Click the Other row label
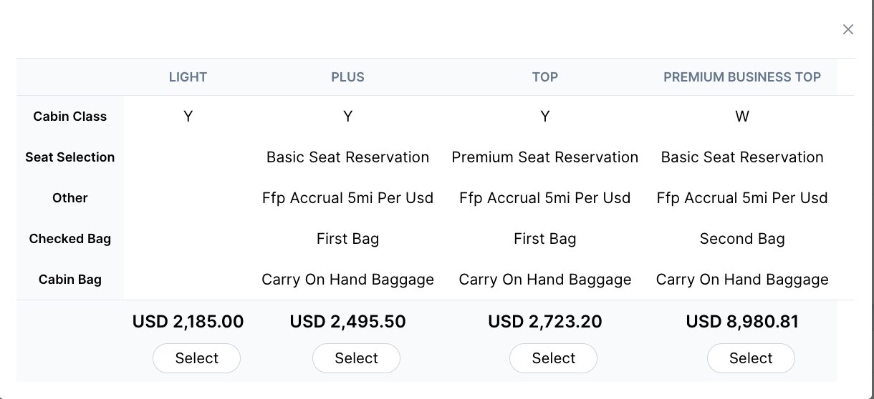The image size is (874, 399). click(x=70, y=198)
